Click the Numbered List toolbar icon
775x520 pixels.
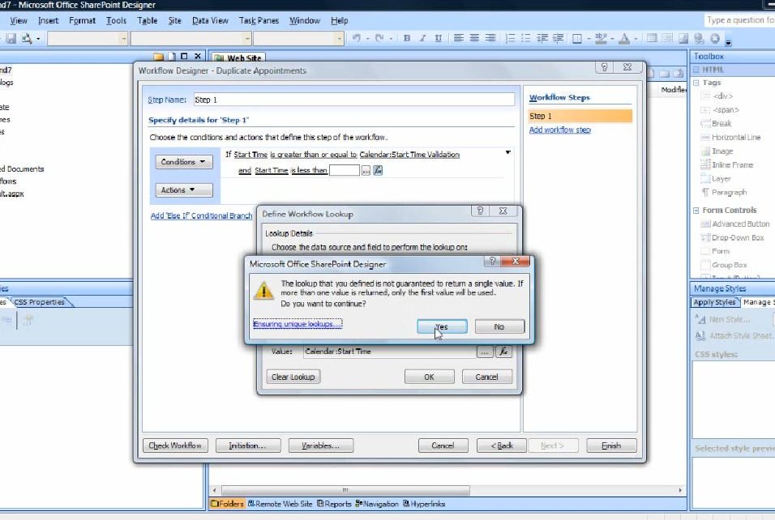click(x=511, y=39)
